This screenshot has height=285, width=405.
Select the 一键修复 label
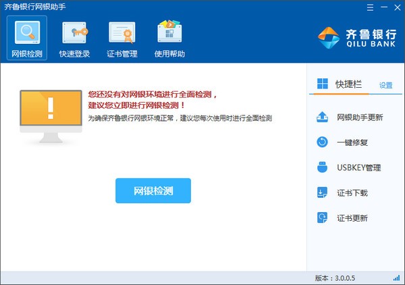coord(352,142)
